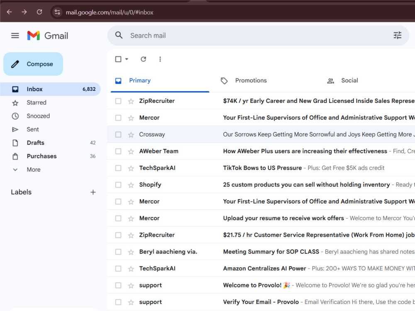Go forward using browser forward arrow

point(24,12)
